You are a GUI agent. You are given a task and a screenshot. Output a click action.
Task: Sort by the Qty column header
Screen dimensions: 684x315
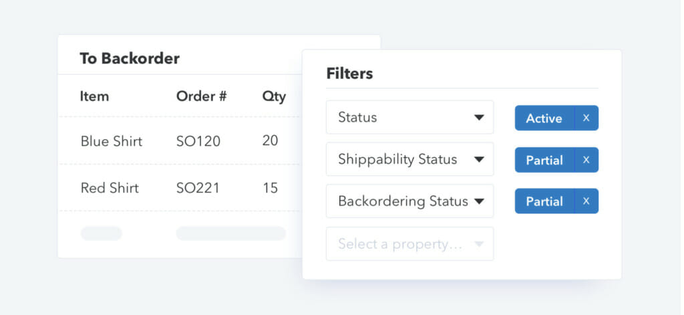pos(274,96)
